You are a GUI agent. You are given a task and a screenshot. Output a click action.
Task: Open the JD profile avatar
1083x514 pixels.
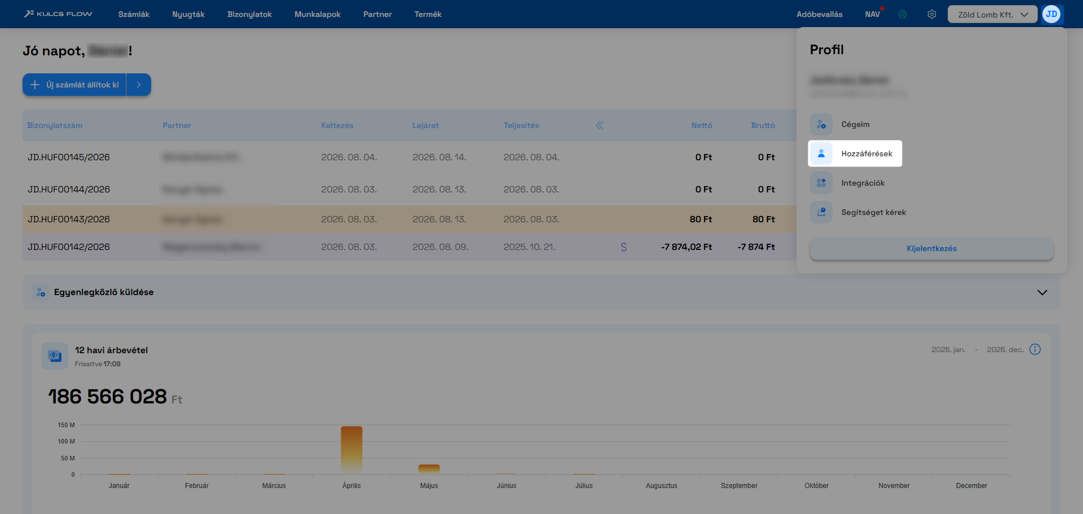point(1051,14)
